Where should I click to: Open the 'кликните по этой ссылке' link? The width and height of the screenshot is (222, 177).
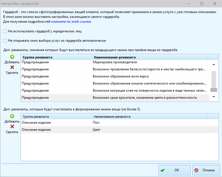coord(71,22)
